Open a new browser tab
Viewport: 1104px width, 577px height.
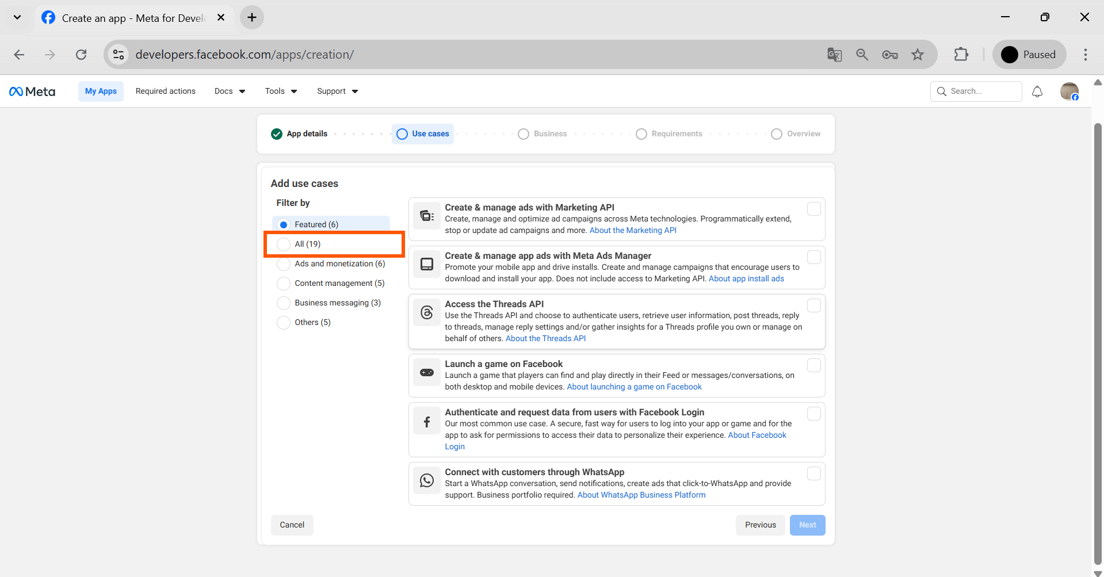252,17
